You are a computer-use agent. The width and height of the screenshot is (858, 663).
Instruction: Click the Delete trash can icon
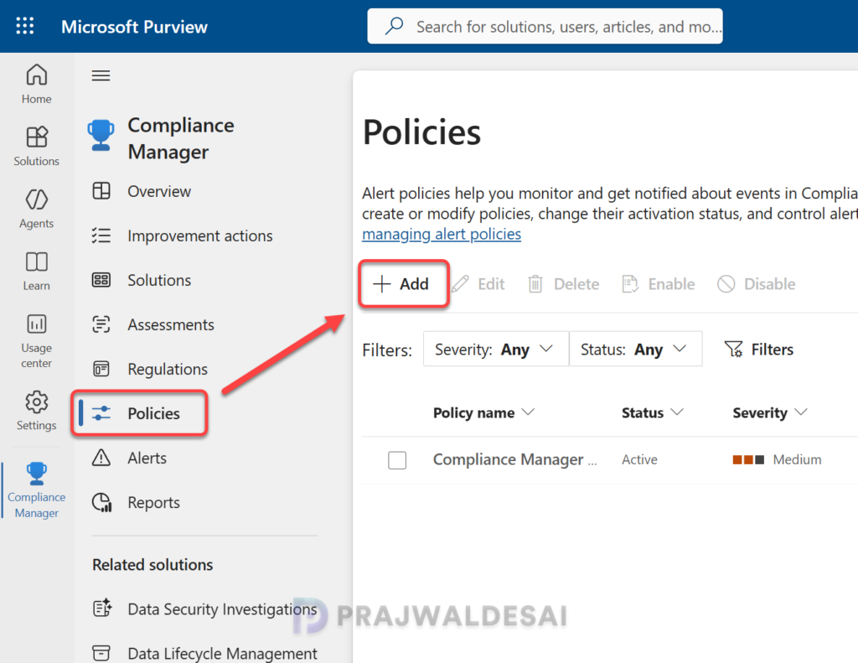click(535, 283)
